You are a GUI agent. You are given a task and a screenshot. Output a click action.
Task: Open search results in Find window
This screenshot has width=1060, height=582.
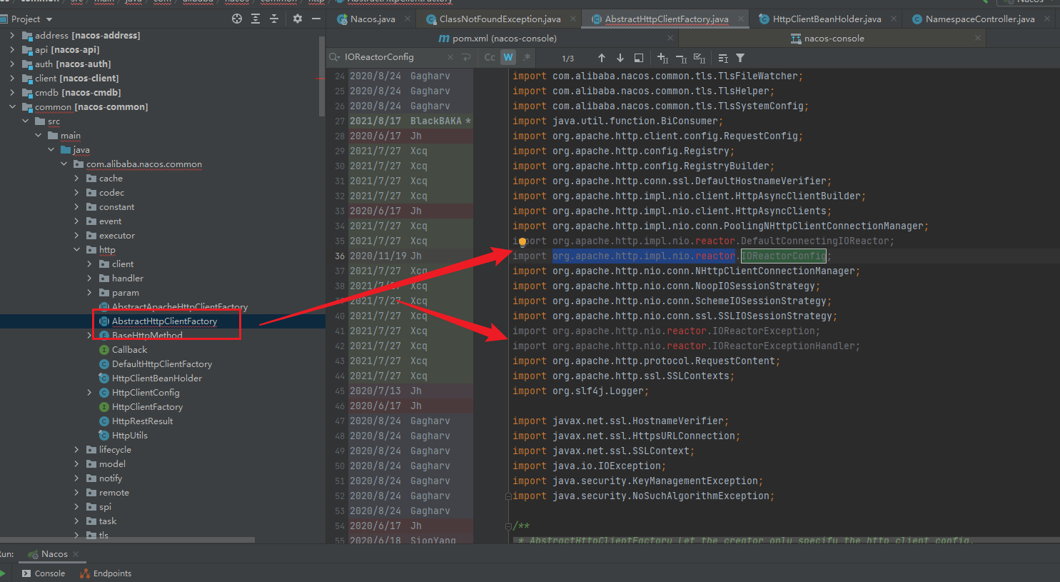point(639,58)
